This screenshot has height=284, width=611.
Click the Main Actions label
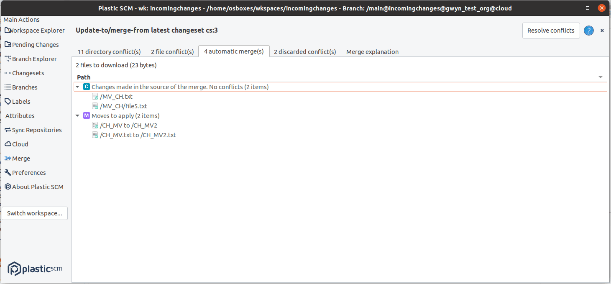22,20
